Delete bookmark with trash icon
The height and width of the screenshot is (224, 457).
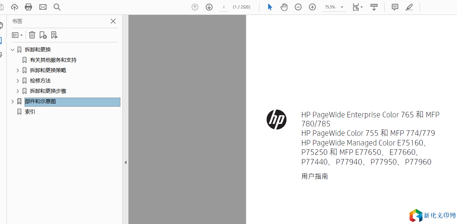(x=32, y=35)
